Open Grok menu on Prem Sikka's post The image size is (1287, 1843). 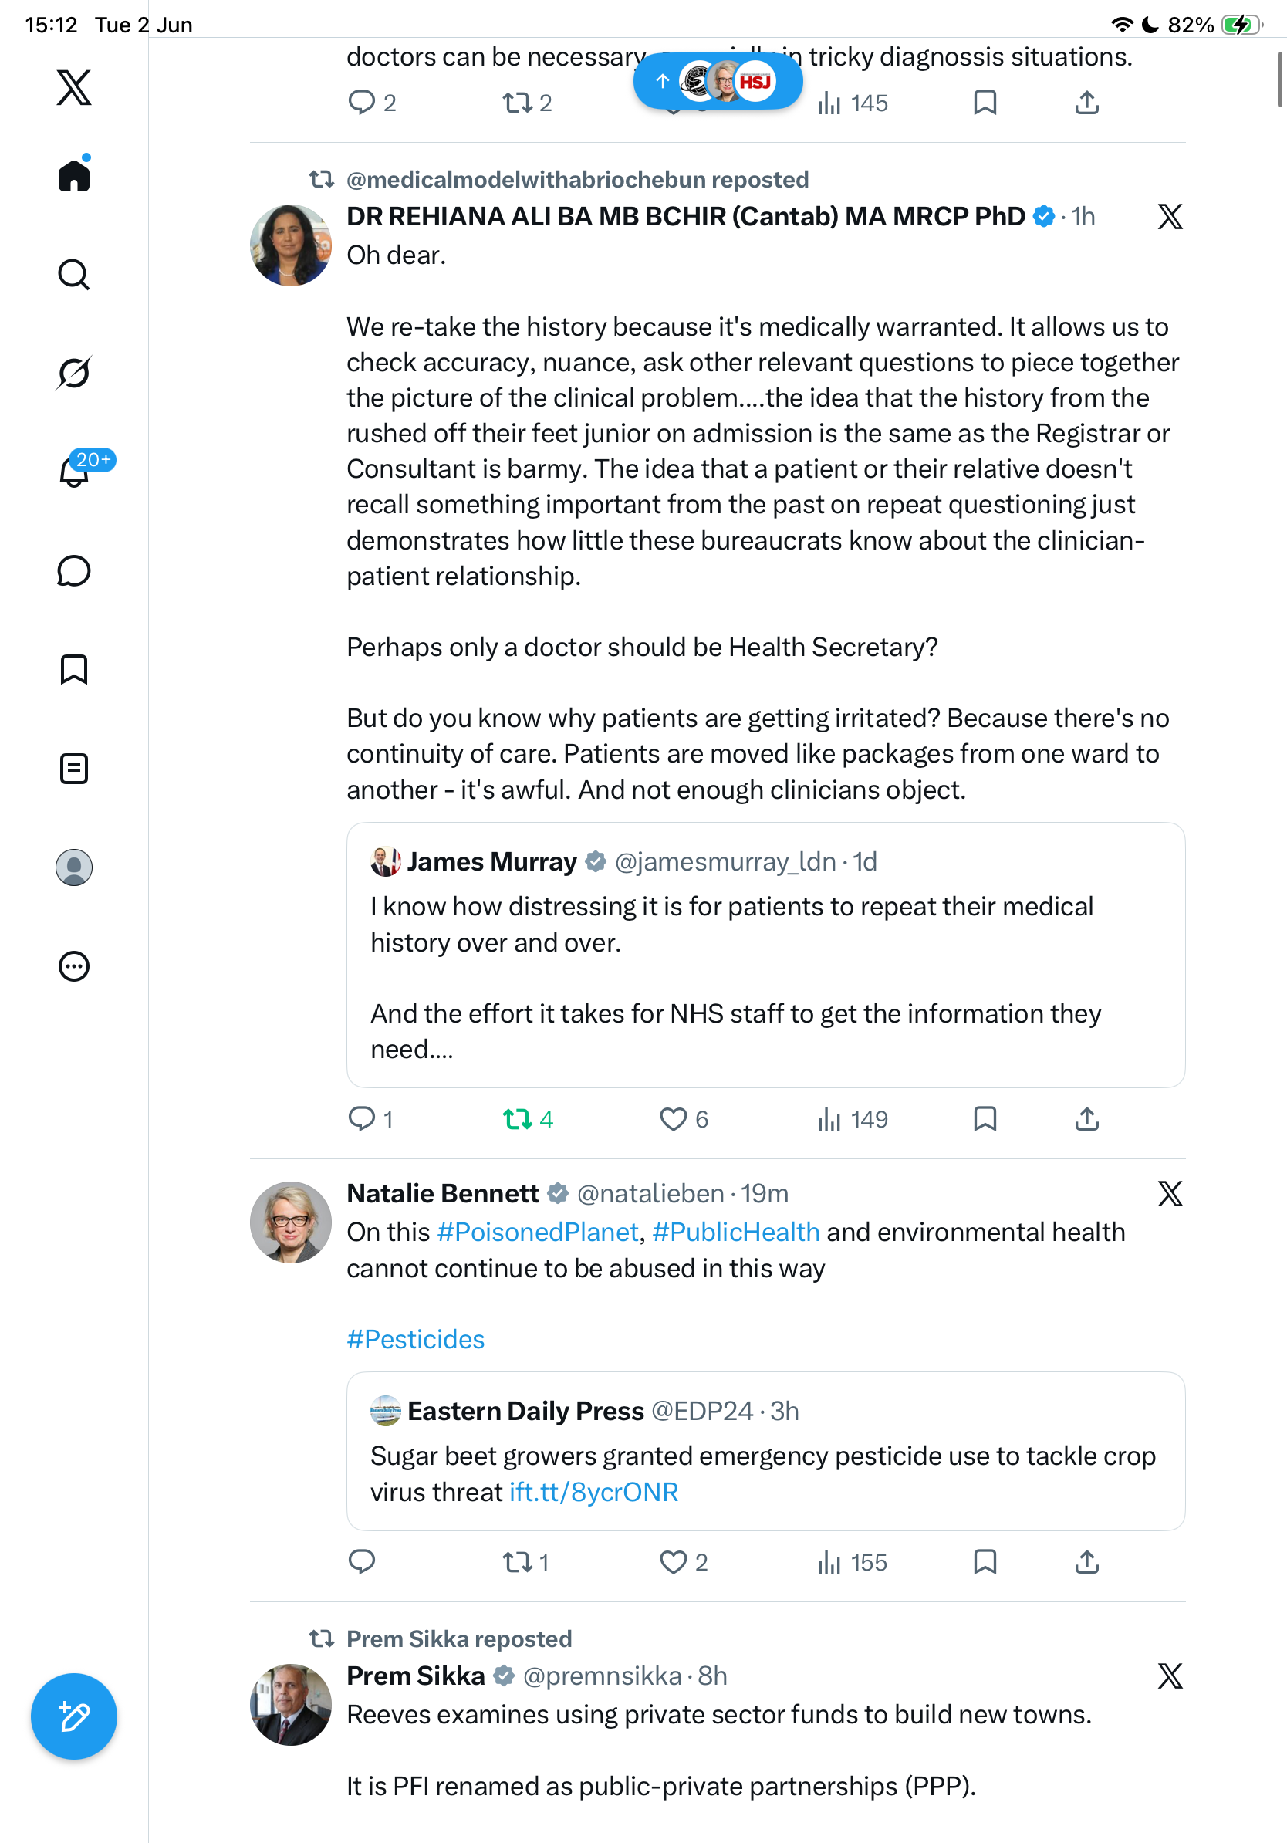click(x=1170, y=1676)
